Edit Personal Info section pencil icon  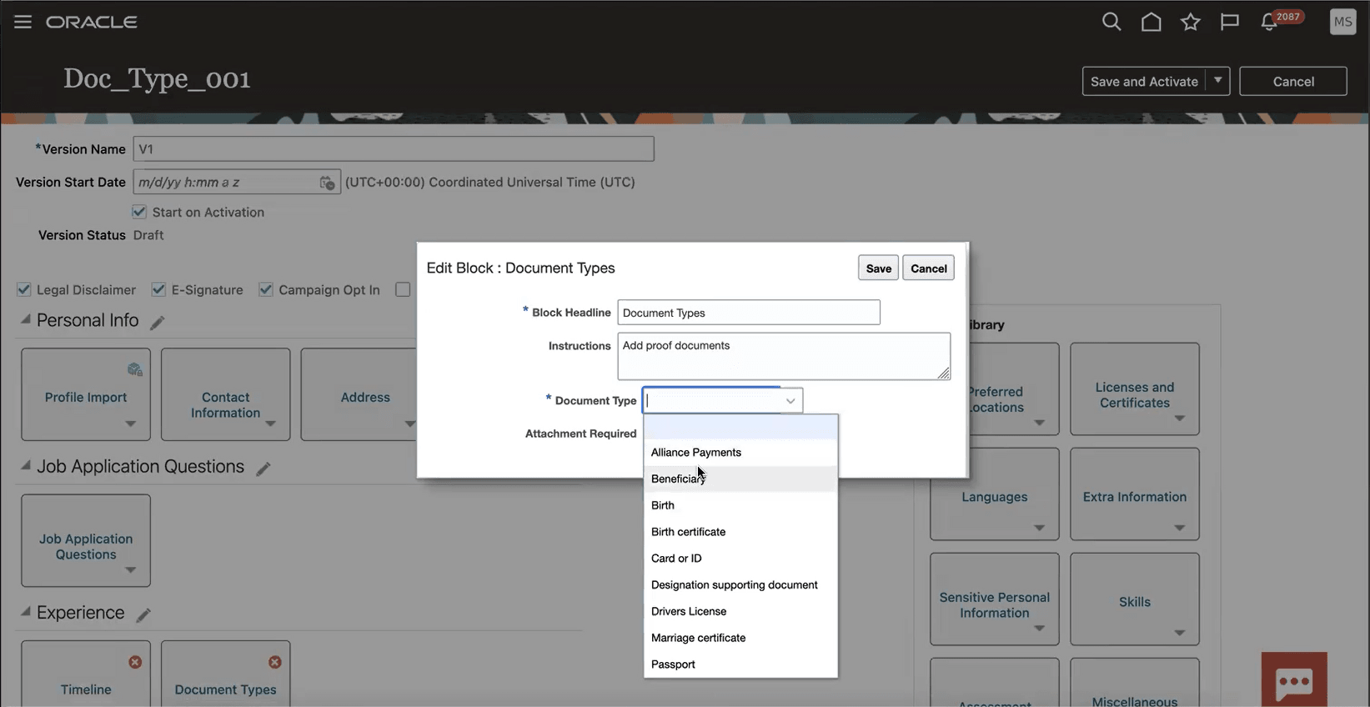[x=158, y=322]
